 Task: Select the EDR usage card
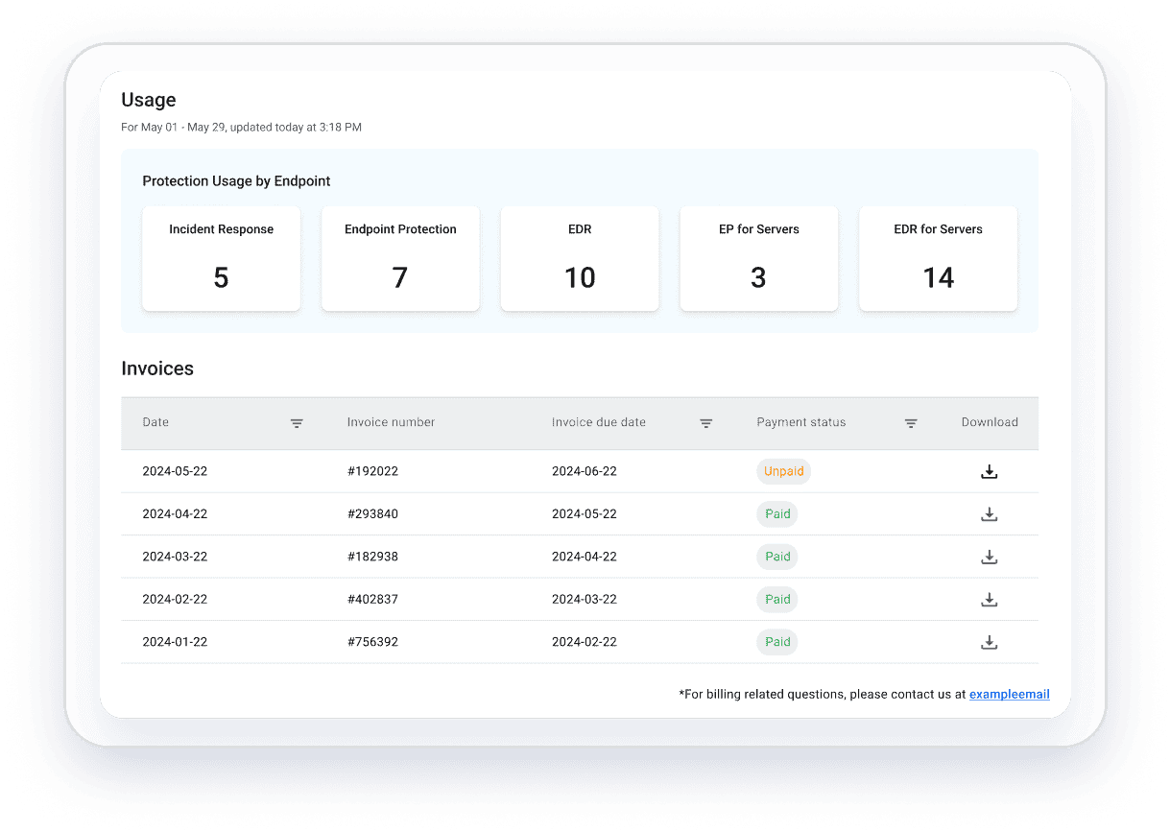[x=580, y=258]
